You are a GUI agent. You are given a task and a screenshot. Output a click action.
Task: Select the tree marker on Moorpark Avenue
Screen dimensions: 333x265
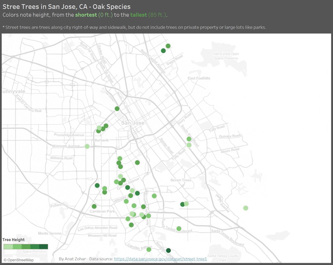[x=87, y=146]
